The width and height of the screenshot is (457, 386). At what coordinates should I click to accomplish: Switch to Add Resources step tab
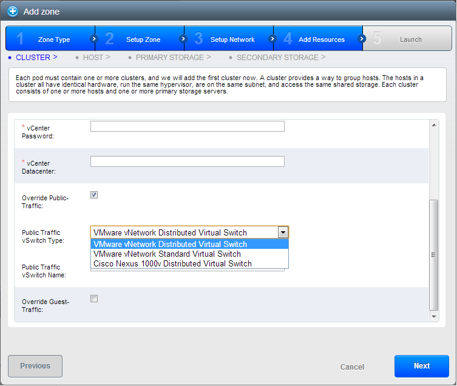(321, 39)
